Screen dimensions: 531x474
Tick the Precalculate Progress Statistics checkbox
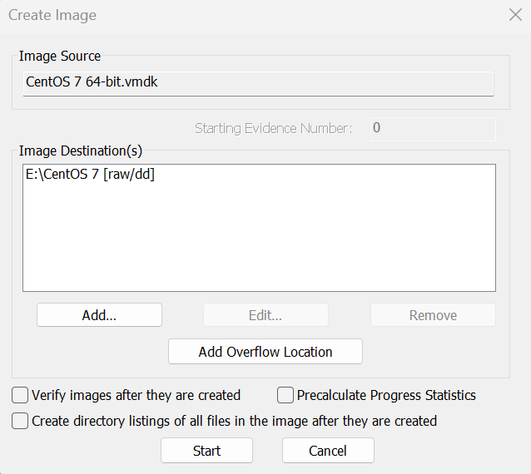285,395
